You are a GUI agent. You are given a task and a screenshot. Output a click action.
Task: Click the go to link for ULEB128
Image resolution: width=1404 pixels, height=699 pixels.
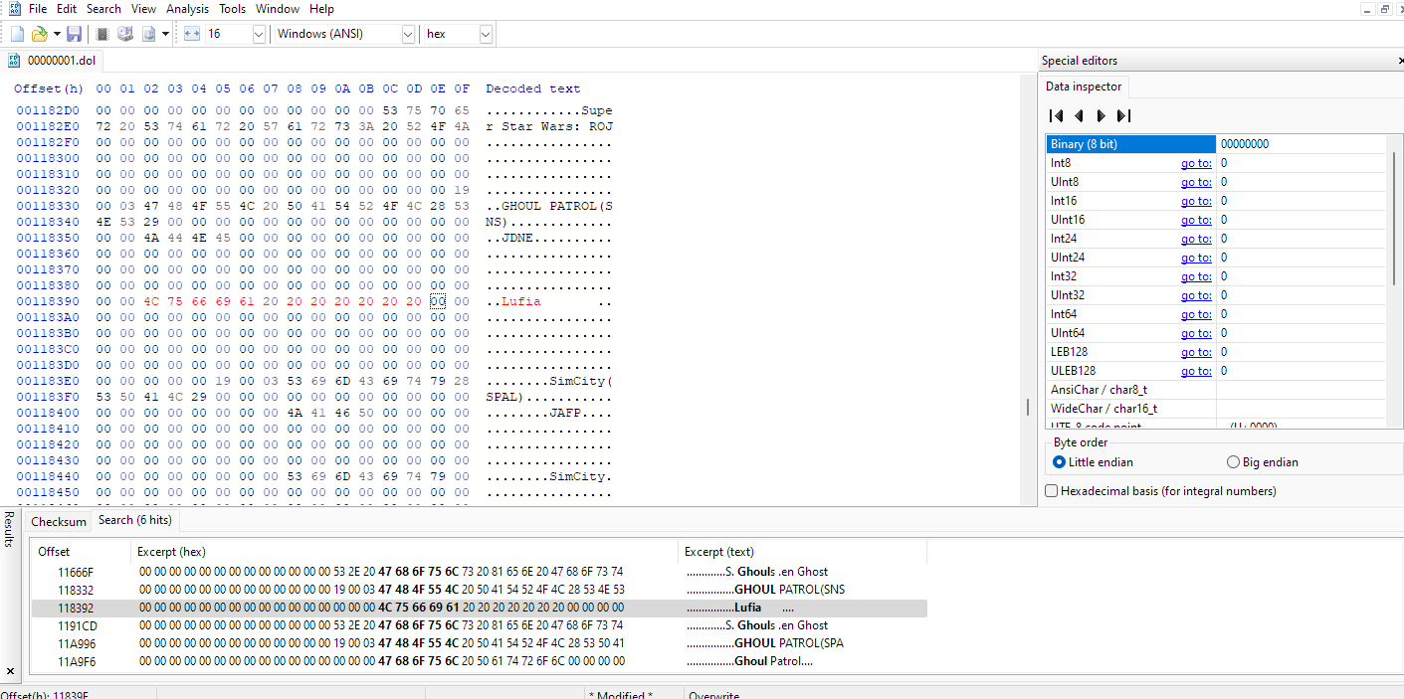tap(1196, 371)
